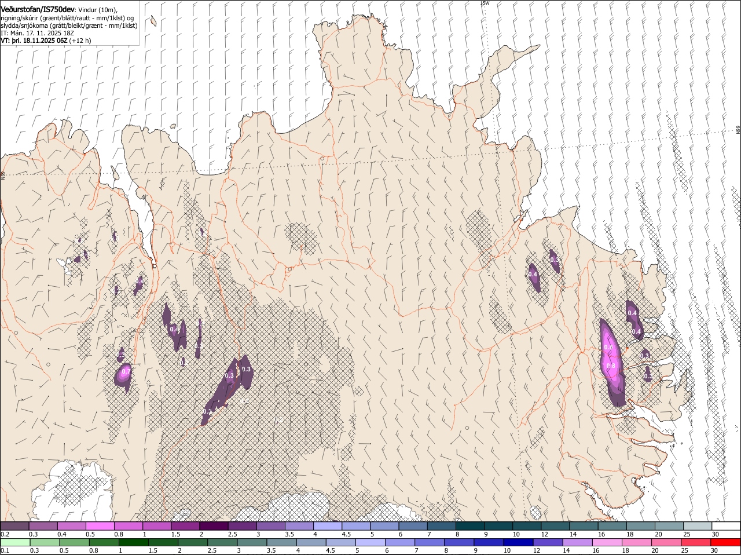Click the 2.5 label in the upper legend row

pyautogui.click(x=232, y=534)
